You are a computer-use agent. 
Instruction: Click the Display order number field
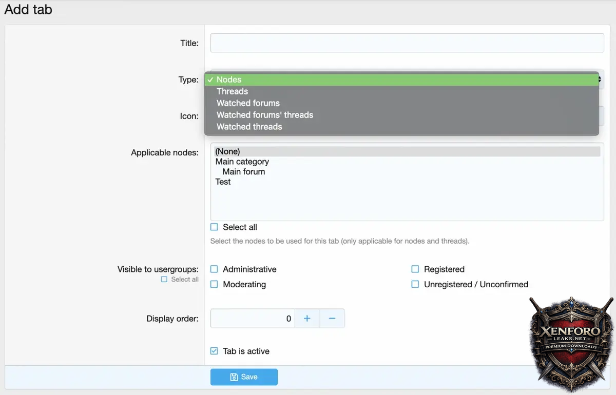(x=253, y=319)
